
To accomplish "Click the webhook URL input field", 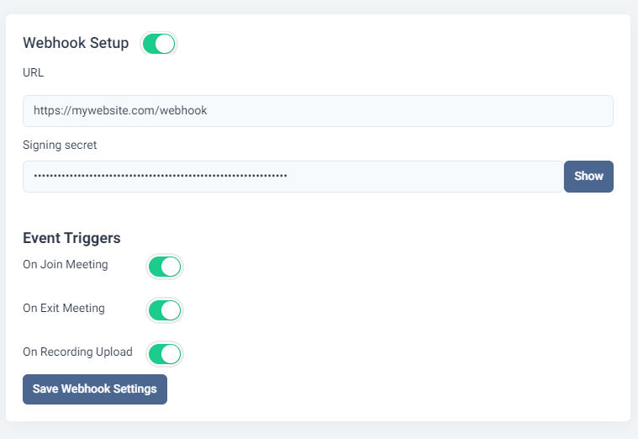I will [x=318, y=111].
